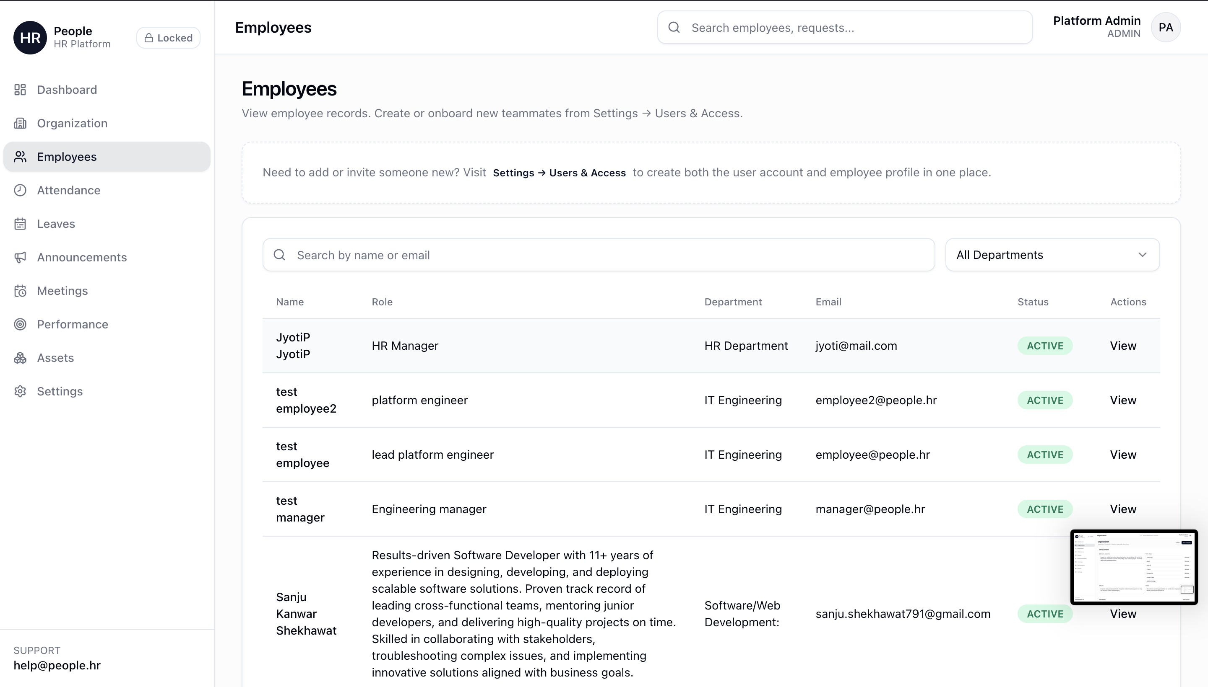This screenshot has width=1208, height=687.
Task: Click the help@people.hr support email
Action: click(57, 665)
